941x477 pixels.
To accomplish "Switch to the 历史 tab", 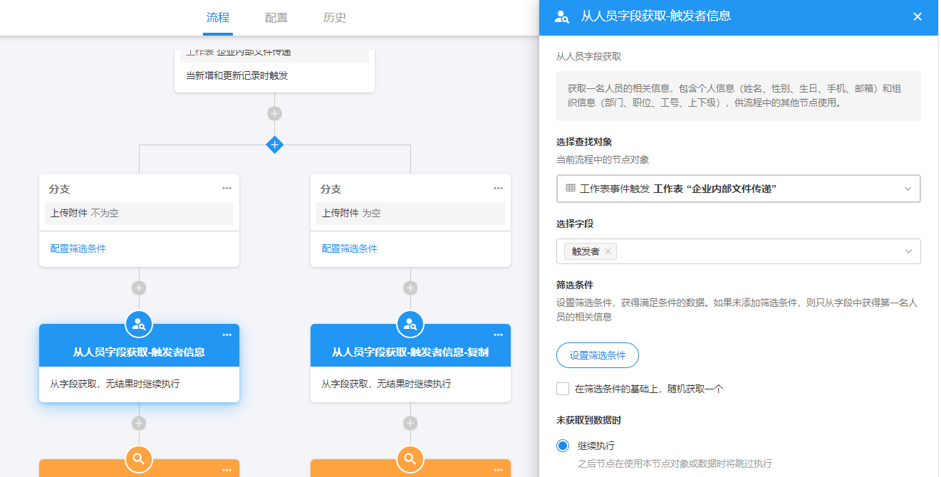I will click(x=335, y=18).
